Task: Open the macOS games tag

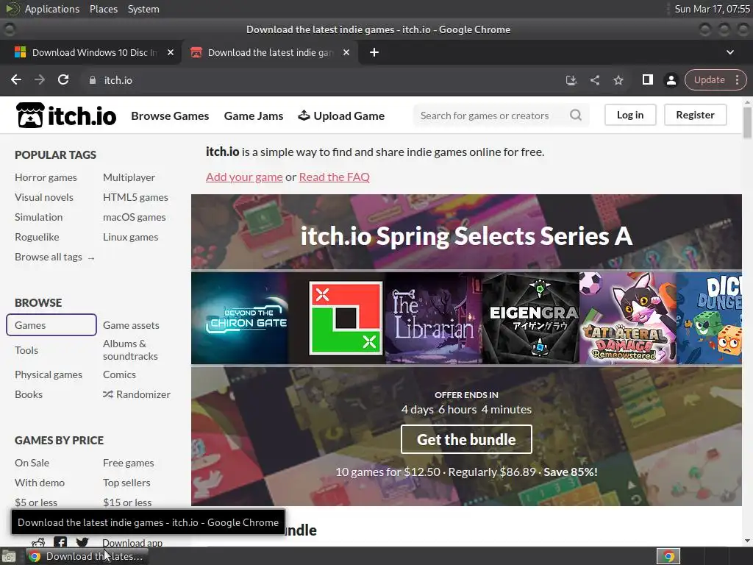Action: (x=134, y=217)
